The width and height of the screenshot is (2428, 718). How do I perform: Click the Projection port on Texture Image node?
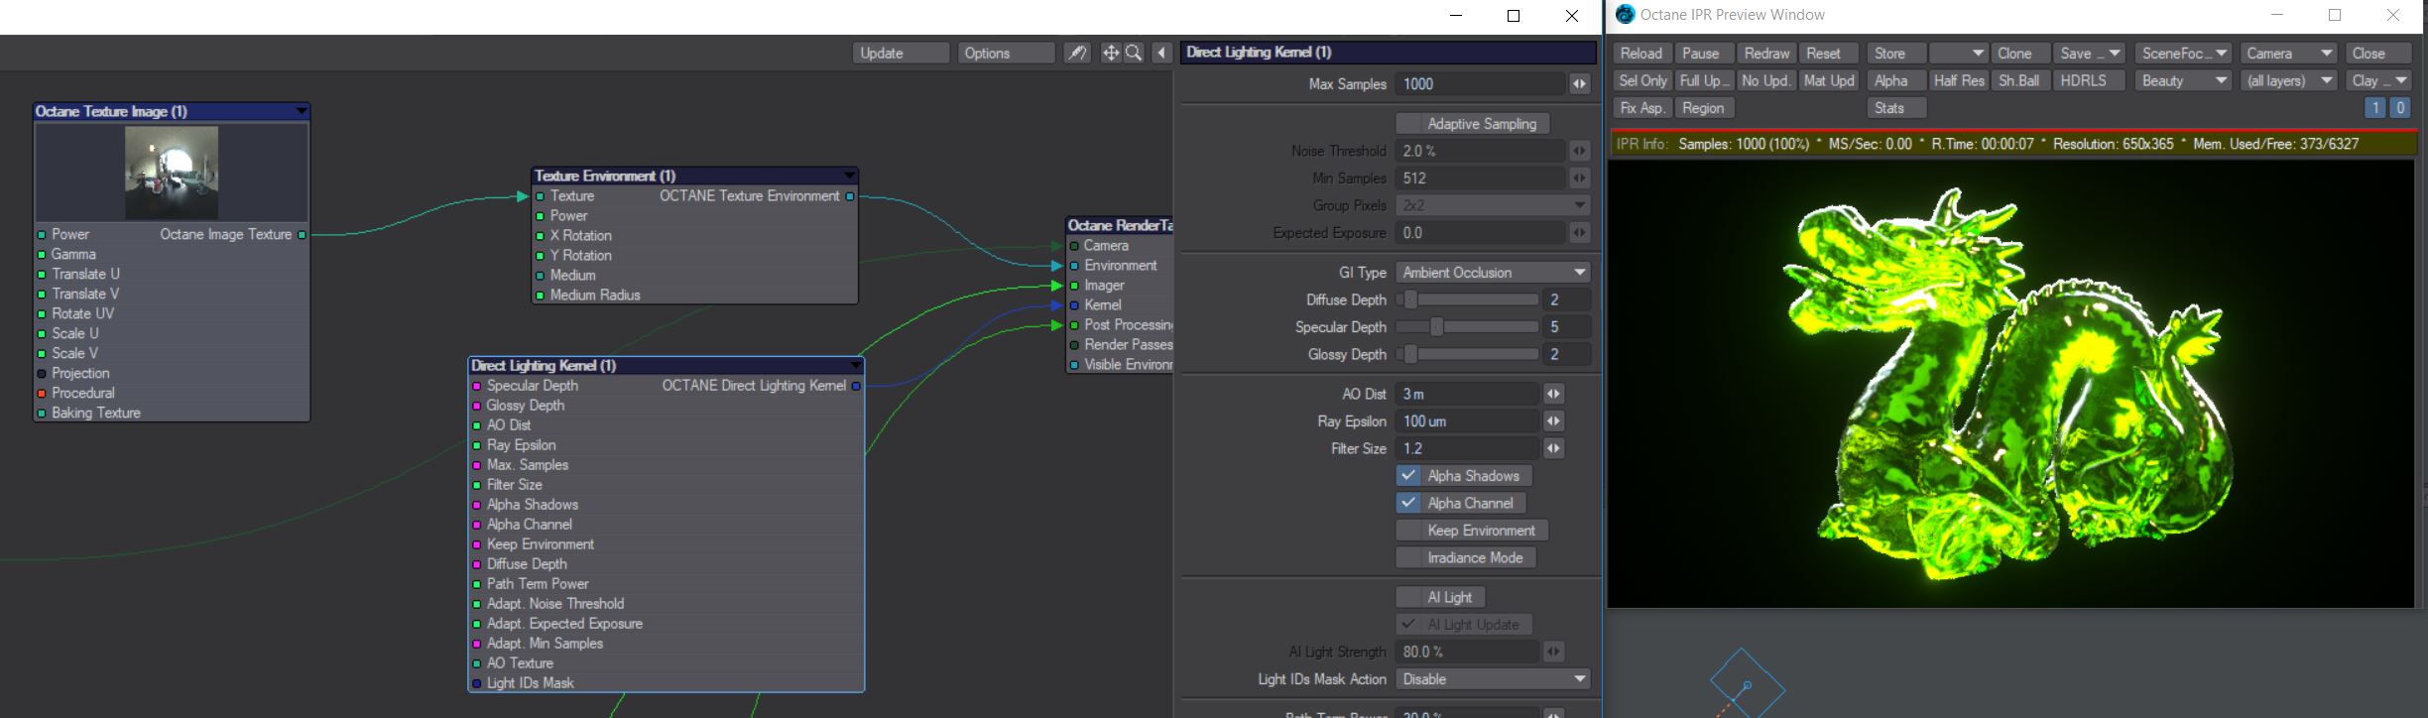tap(42, 374)
